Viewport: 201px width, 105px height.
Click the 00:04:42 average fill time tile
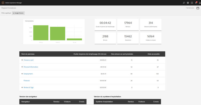click(x=105, y=25)
